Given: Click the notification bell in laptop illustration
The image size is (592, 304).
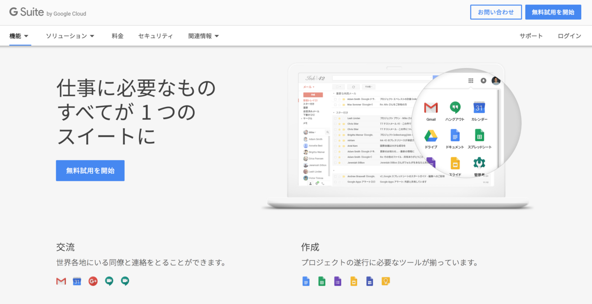Looking at the screenshot, I should (483, 81).
